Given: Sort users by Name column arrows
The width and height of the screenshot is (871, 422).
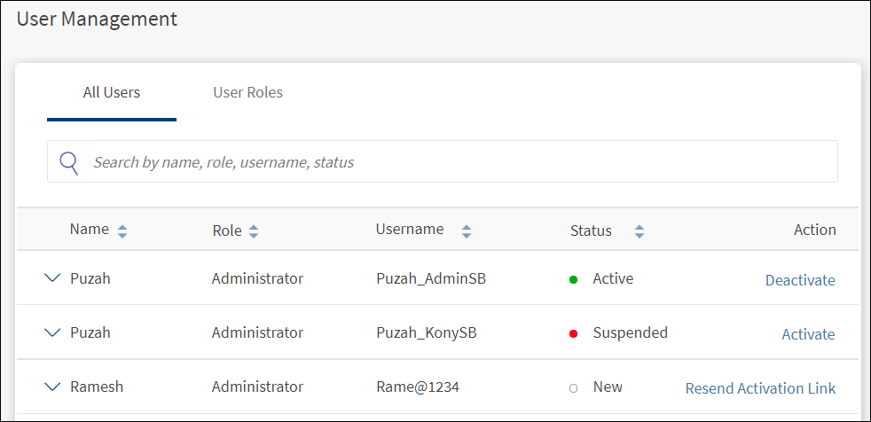Looking at the screenshot, I should 122,231.
